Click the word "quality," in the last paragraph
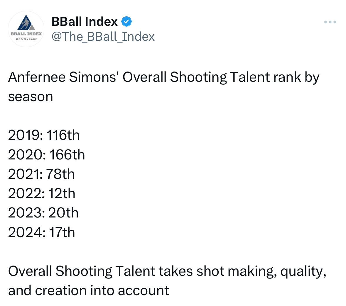The height and width of the screenshot is (306, 346). 303,271
